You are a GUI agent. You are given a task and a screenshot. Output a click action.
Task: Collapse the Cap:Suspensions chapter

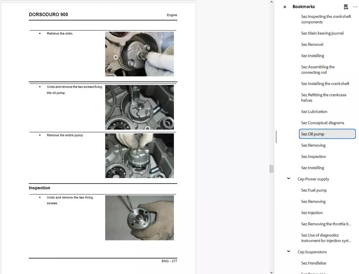(x=288, y=252)
